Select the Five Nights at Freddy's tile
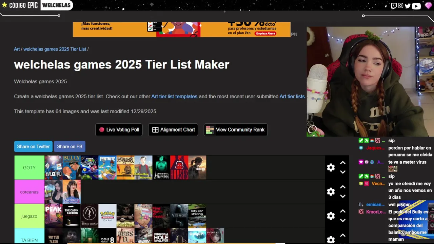 pos(161,216)
